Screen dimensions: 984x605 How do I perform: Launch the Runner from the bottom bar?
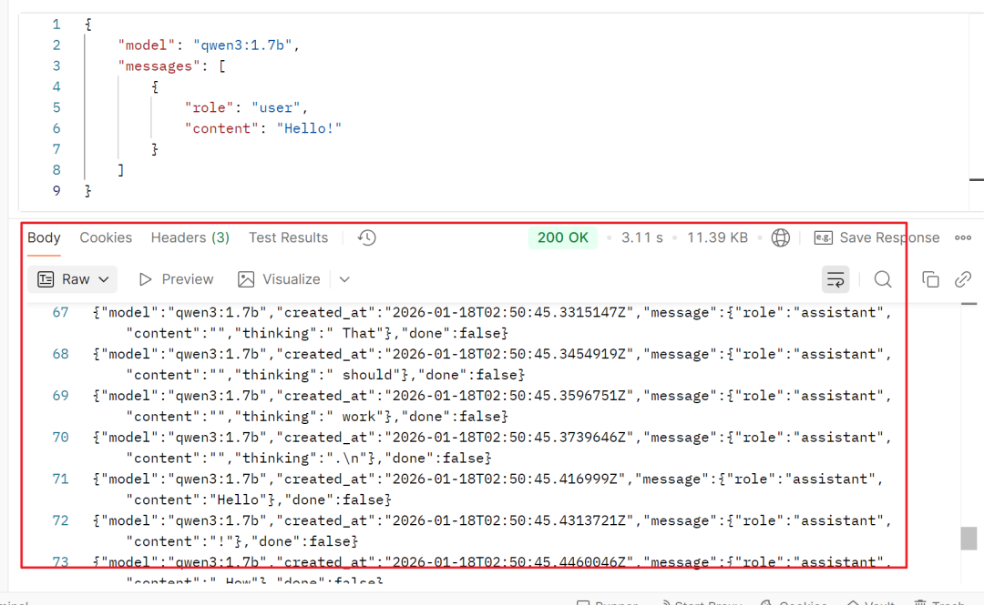point(609,600)
